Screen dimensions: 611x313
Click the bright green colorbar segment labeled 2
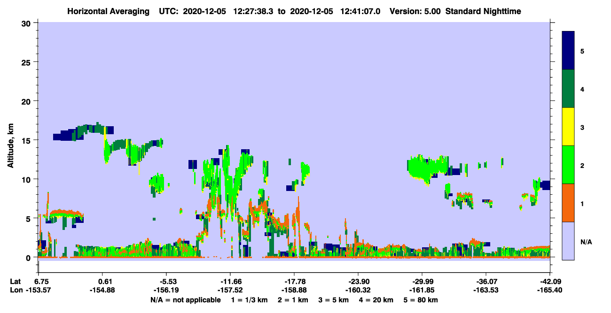coord(568,165)
